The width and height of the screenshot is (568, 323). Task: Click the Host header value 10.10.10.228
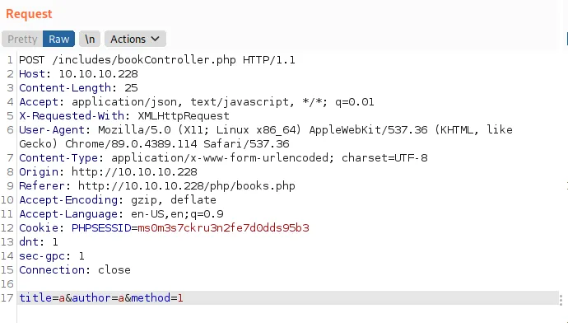click(x=98, y=74)
